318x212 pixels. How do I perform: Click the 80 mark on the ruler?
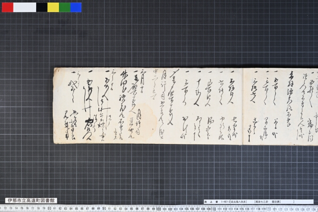(49, 208)
